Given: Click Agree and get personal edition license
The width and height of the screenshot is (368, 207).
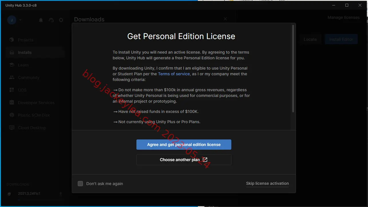Looking at the screenshot, I should pyautogui.click(x=184, y=145).
